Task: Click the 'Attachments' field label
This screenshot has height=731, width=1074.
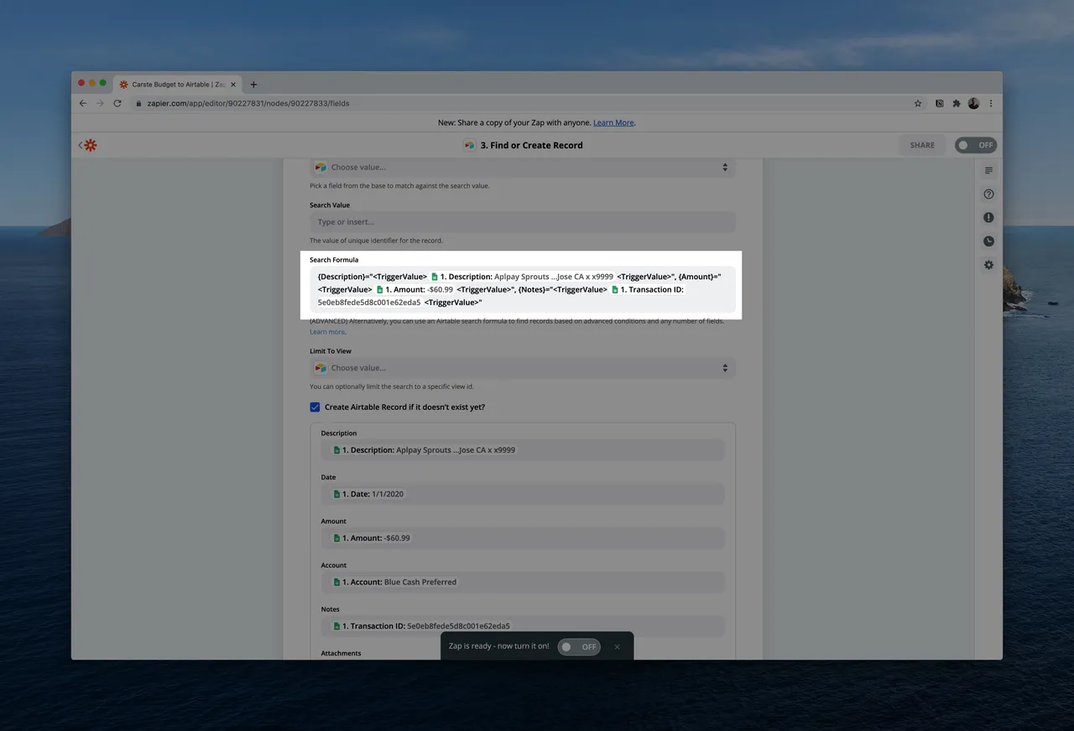Action: [341, 653]
